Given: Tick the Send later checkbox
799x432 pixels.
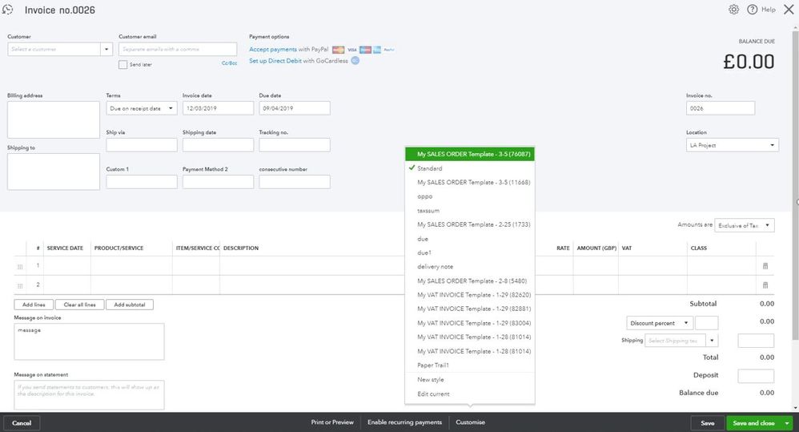Looking at the screenshot, I should (122, 64).
